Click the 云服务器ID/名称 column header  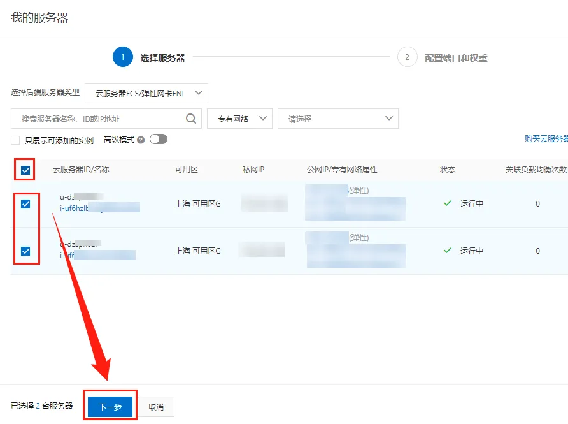point(81,170)
